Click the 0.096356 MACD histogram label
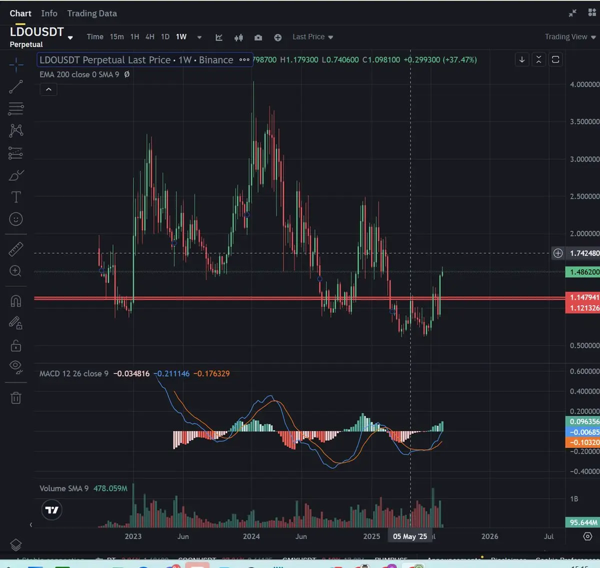Screen dimensions: 600x568 [x=582, y=421]
